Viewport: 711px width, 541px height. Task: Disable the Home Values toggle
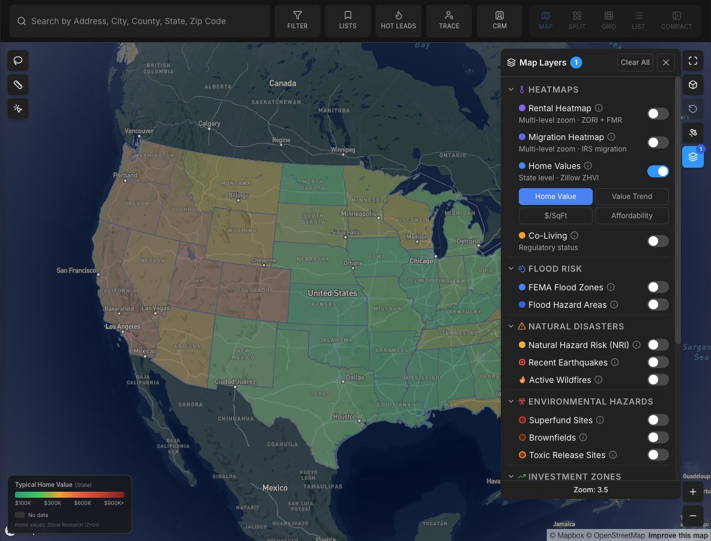(x=658, y=171)
